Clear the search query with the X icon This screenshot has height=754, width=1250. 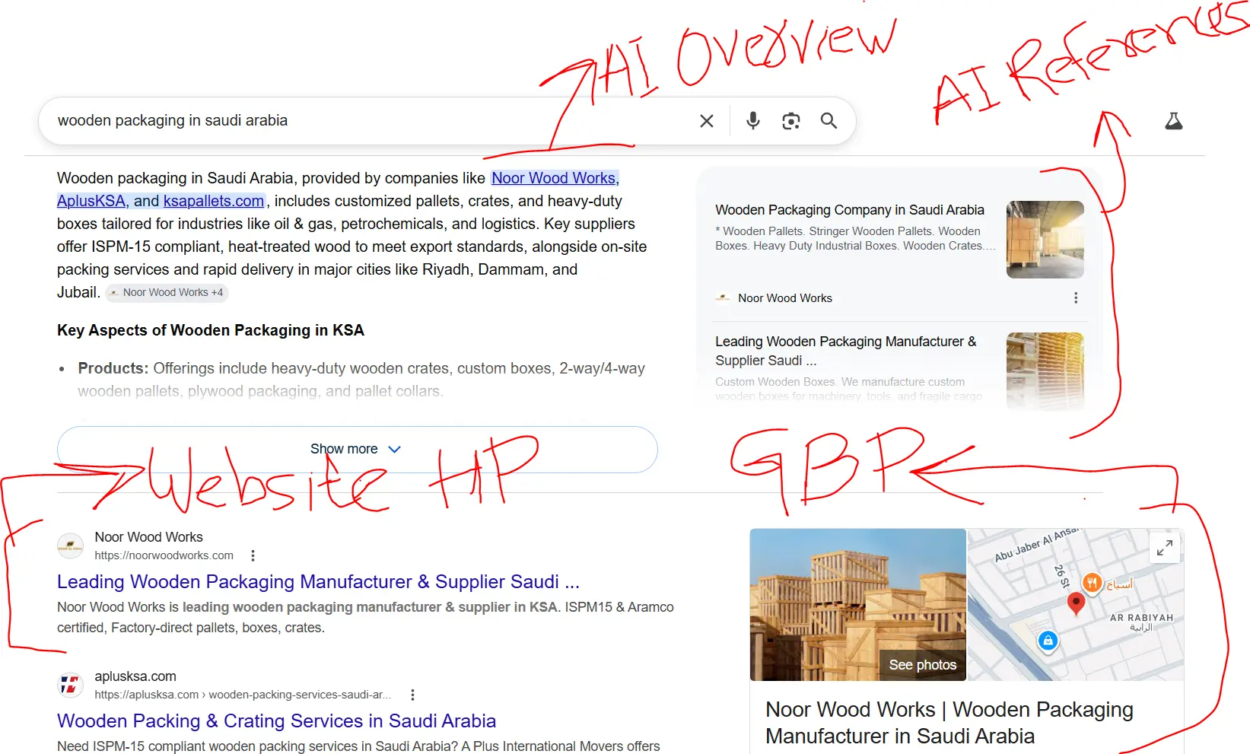[x=707, y=121]
